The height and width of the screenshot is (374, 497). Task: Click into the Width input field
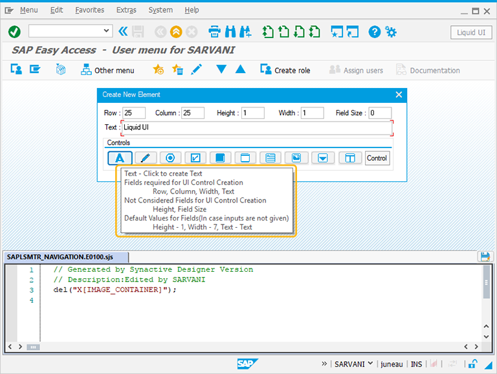[312, 113]
